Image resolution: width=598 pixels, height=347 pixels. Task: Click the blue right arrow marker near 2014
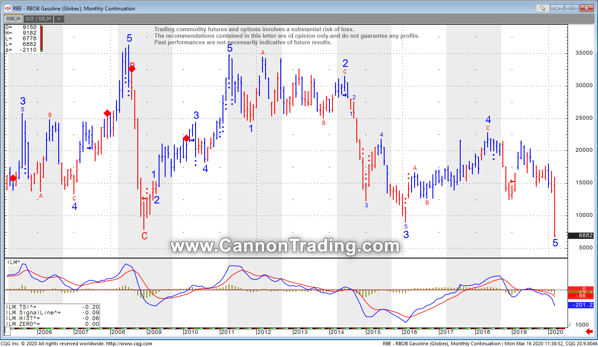(x=345, y=95)
